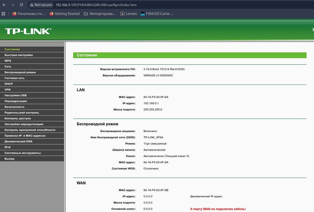The image size is (314, 212).
Task: Open the IPv6 menu item
Action: pyautogui.click(x=32, y=147)
